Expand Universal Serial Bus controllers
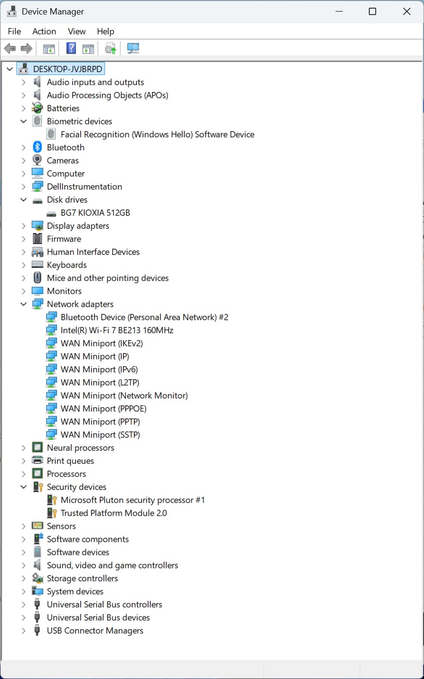424x679 pixels. (23, 605)
